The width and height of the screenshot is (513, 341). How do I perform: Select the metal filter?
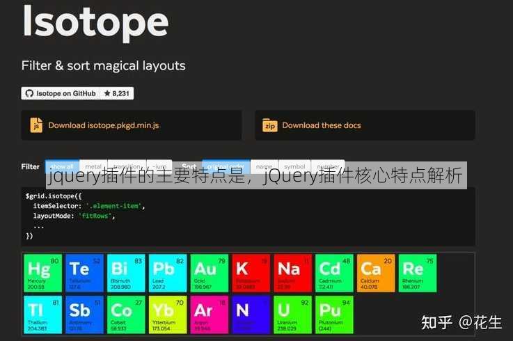93,166
